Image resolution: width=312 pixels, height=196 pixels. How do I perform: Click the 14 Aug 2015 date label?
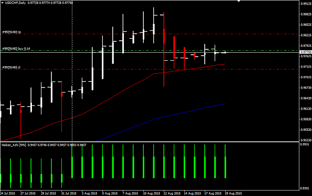(193, 193)
